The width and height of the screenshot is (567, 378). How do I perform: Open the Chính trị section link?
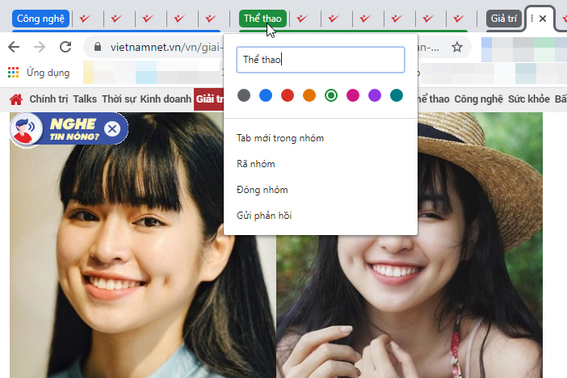click(48, 99)
